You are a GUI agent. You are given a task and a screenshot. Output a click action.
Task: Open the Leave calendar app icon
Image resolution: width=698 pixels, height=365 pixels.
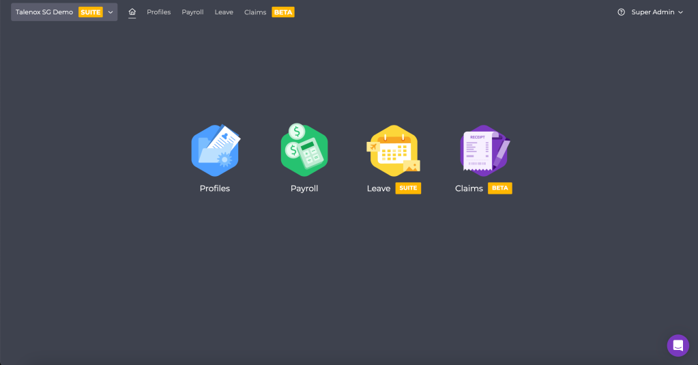click(393, 150)
